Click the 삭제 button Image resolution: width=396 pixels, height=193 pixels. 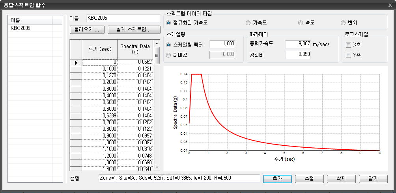click(x=341, y=179)
